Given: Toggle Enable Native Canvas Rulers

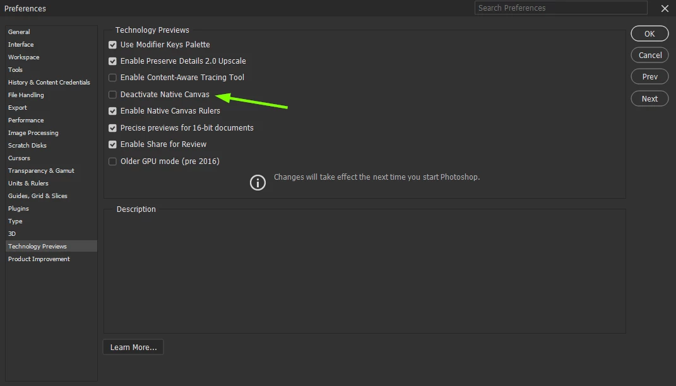Looking at the screenshot, I should click(112, 111).
